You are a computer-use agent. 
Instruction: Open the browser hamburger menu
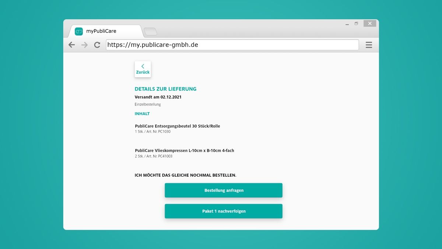[369, 45]
